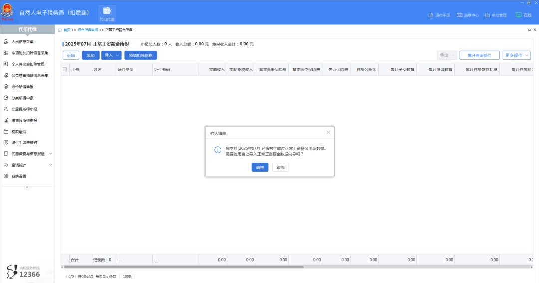
Task: Click the 首页 home icon in breadcrumb
Action: pyautogui.click(x=60, y=30)
